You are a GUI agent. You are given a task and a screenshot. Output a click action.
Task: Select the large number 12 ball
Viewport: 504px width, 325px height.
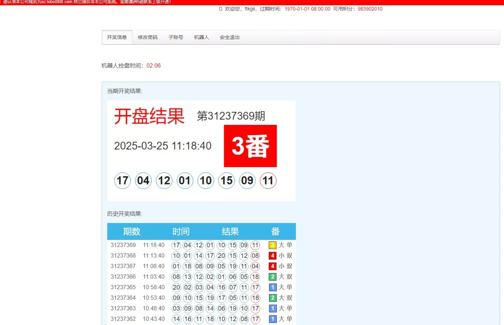(164, 181)
